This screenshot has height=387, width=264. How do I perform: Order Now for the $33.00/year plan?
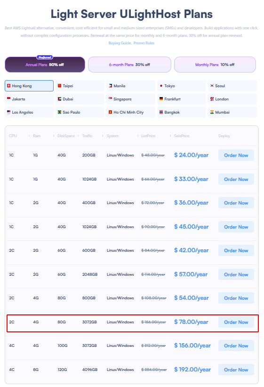pyautogui.click(x=236, y=179)
